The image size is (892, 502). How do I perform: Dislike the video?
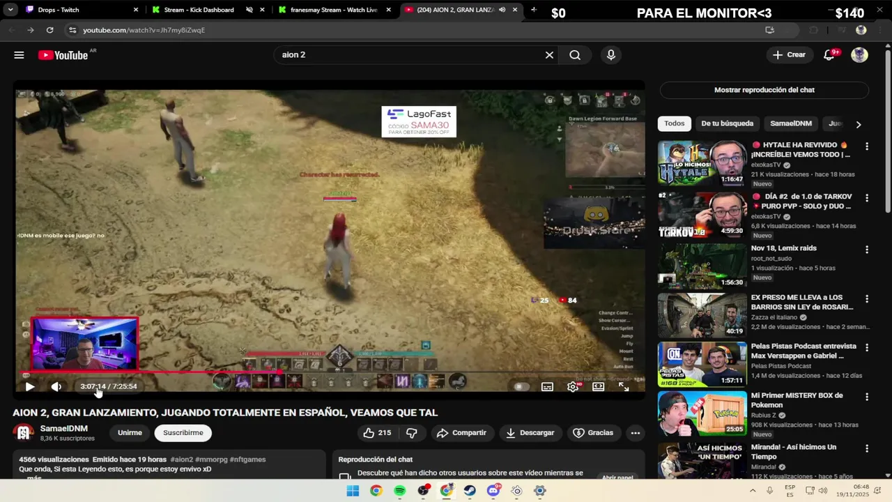pyautogui.click(x=412, y=433)
